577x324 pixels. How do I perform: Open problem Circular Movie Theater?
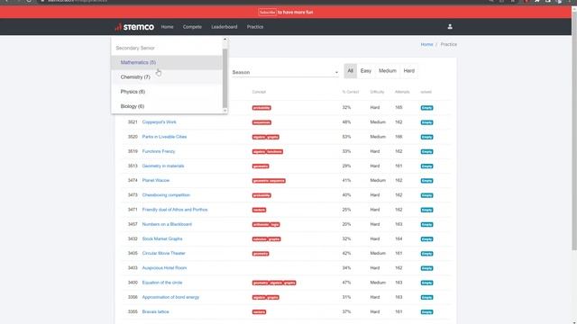coord(164,254)
